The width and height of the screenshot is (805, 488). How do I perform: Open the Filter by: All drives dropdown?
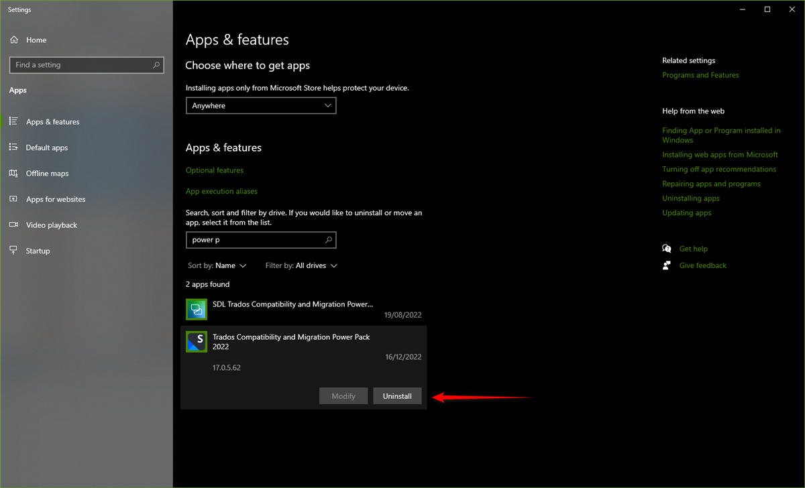pyautogui.click(x=301, y=265)
